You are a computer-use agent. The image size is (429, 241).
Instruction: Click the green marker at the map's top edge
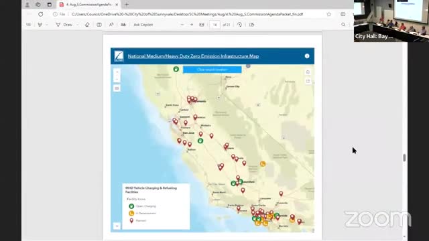(176, 69)
